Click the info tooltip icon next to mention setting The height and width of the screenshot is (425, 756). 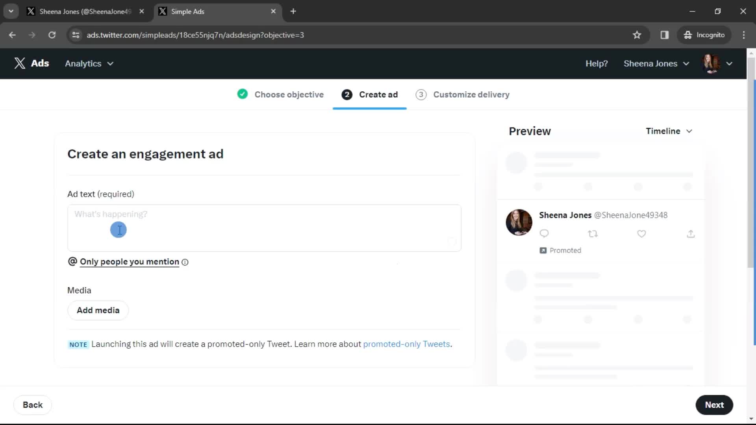[185, 262]
